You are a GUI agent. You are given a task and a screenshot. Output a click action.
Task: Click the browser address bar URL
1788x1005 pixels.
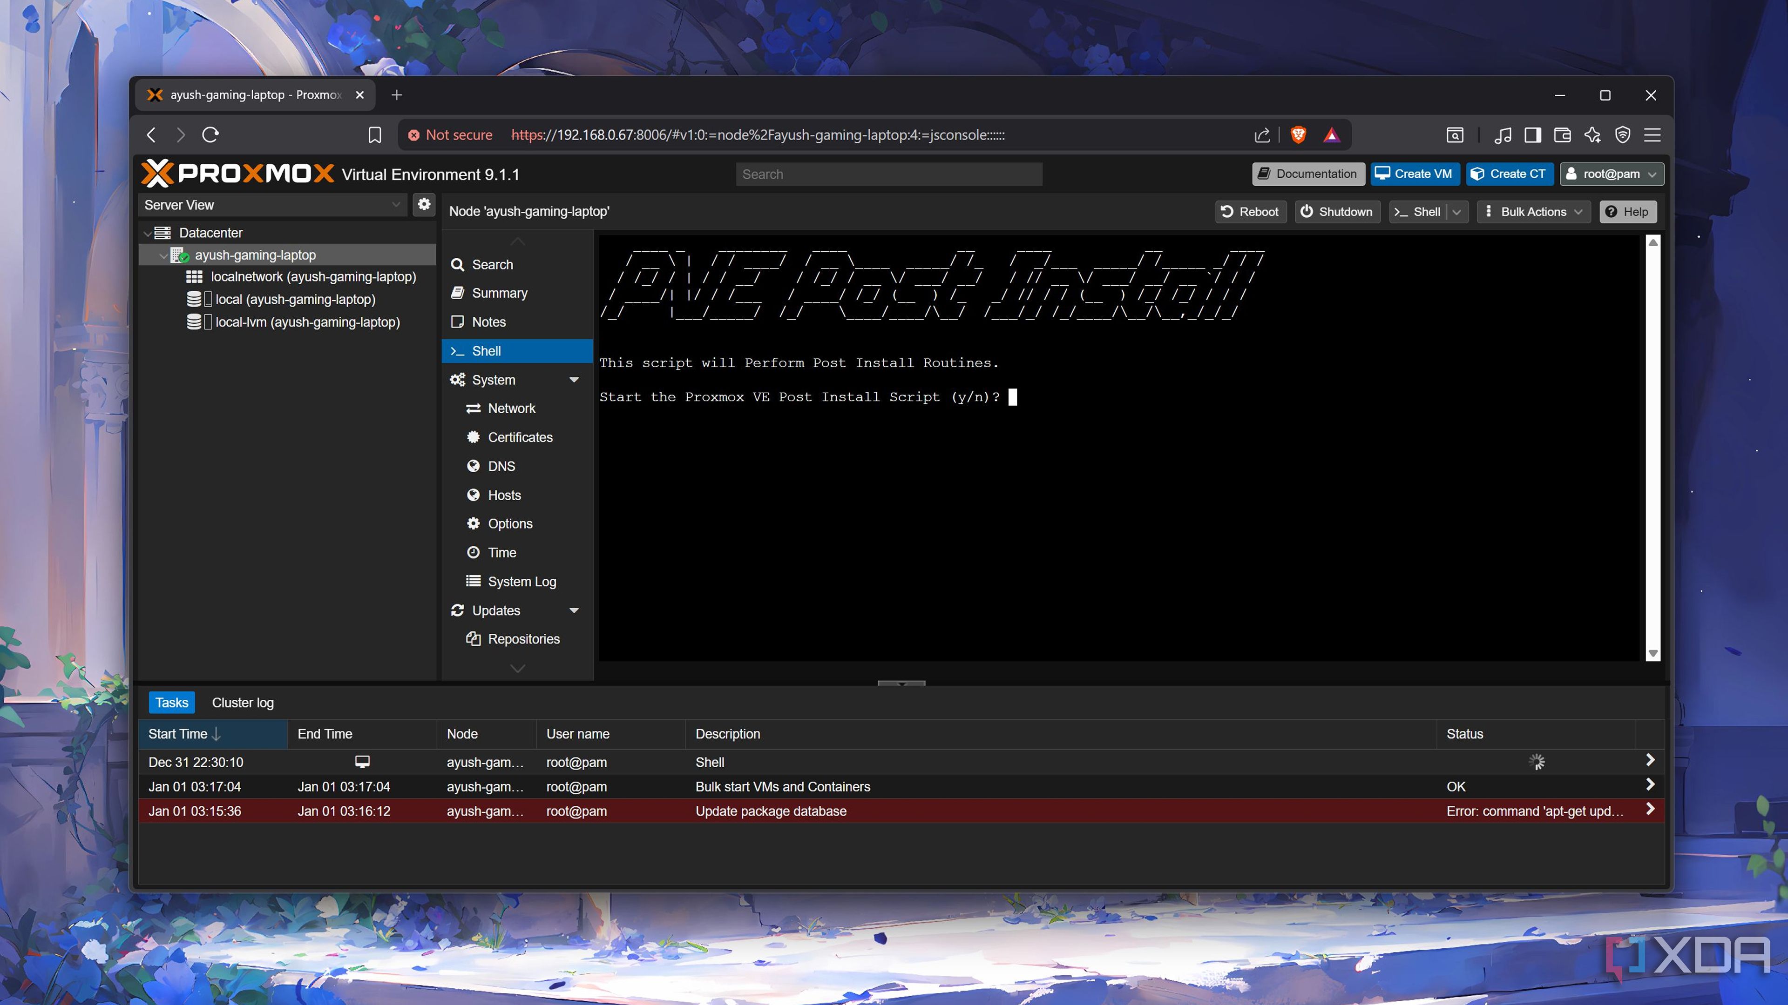758,134
